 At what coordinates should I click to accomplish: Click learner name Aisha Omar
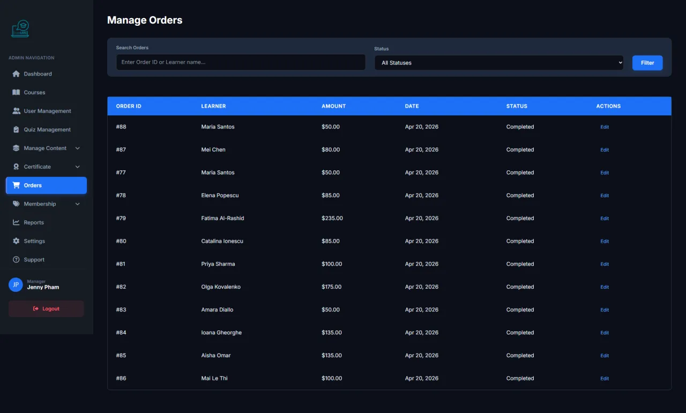216,356
